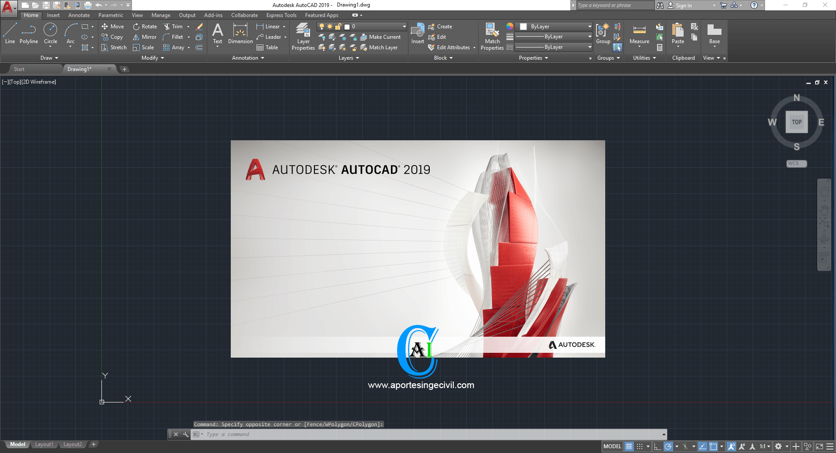836x453 pixels.
Task: Open the ByLayer color dropdown
Action: 590,27
